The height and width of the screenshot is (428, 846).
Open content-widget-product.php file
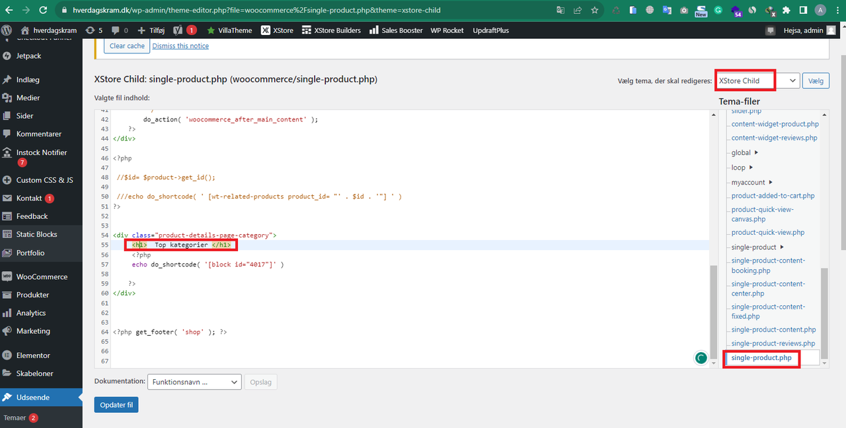775,124
